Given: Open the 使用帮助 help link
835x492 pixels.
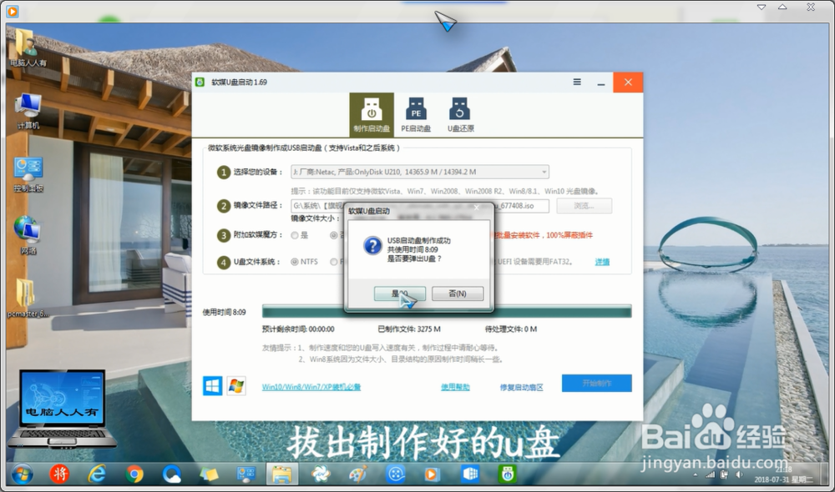Looking at the screenshot, I should click(x=455, y=387).
